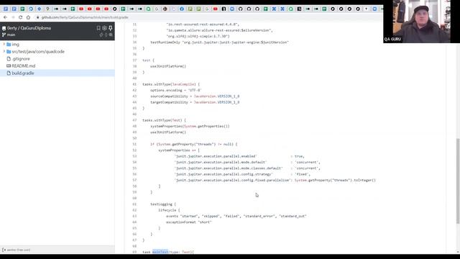Click line number 37 in code view

[134, 60]
